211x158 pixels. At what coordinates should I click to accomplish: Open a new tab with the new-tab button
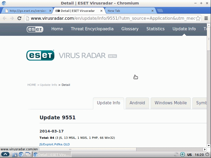pos(160,11)
